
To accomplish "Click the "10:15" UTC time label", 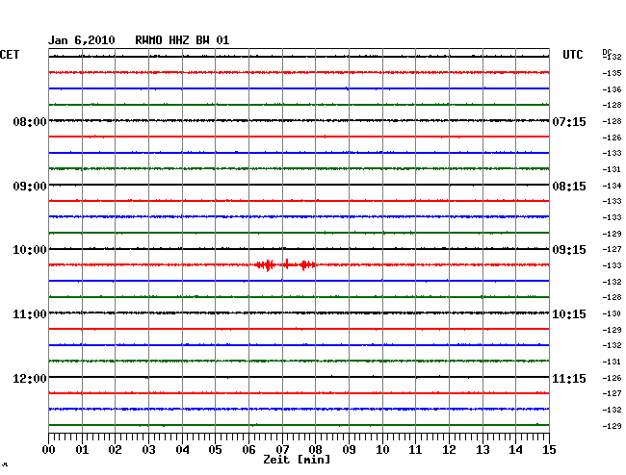I will click(569, 314).
